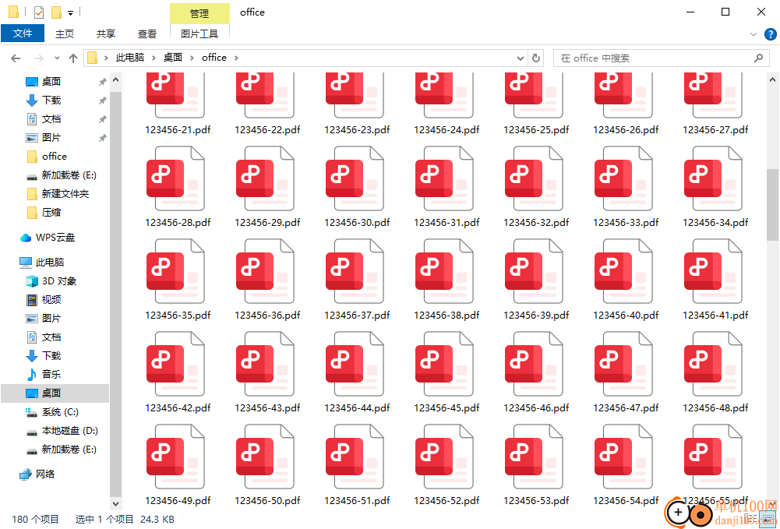Image resolution: width=780 pixels, height=529 pixels.
Task: Open pinned 下载 in Quick access
Action: point(51,101)
